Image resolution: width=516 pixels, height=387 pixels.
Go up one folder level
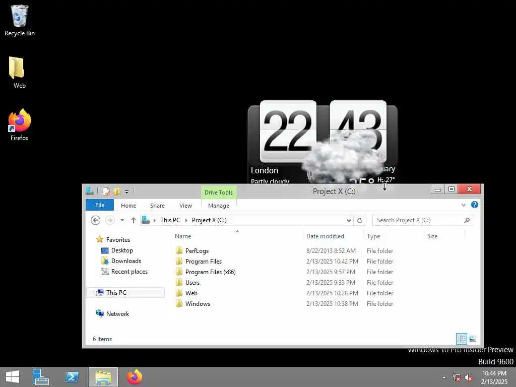coord(133,220)
